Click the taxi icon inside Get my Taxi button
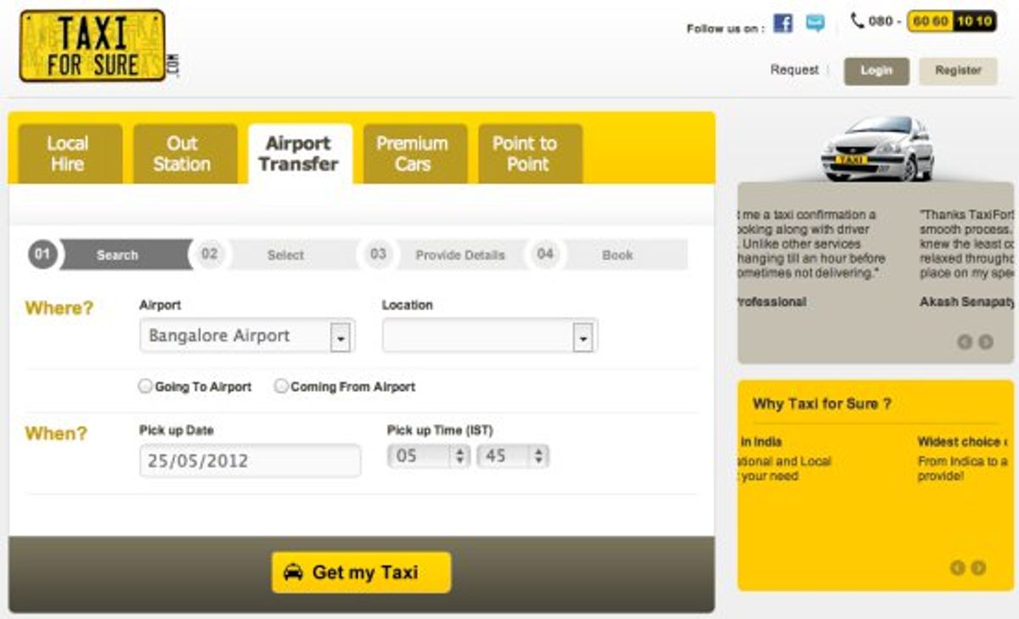1019x619 pixels. coord(294,572)
